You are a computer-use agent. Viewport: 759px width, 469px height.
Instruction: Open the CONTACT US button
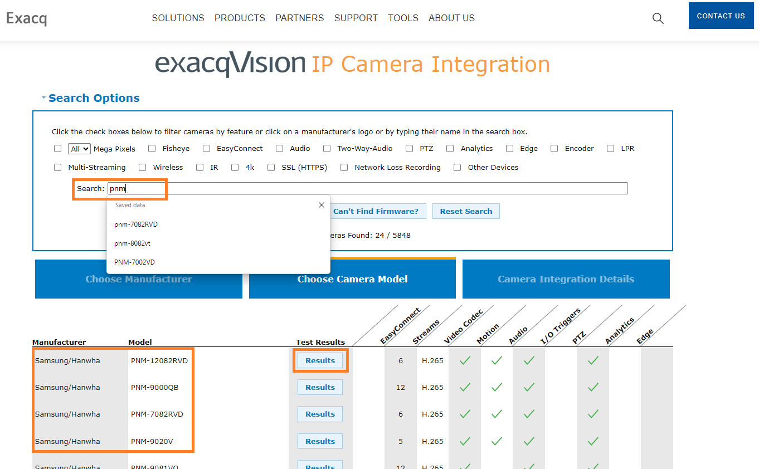pos(721,16)
